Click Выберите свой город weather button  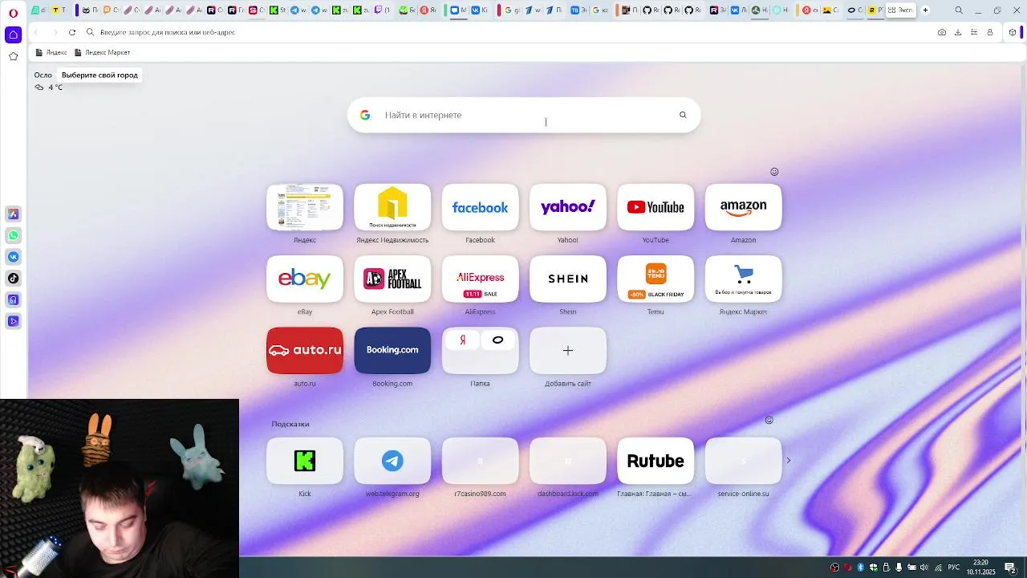click(x=99, y=75)
